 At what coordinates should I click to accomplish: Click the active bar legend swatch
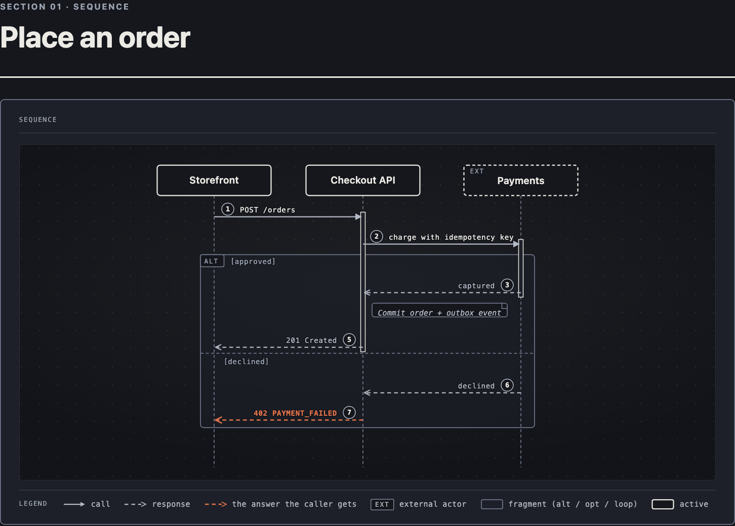click(x=663, y=504)
